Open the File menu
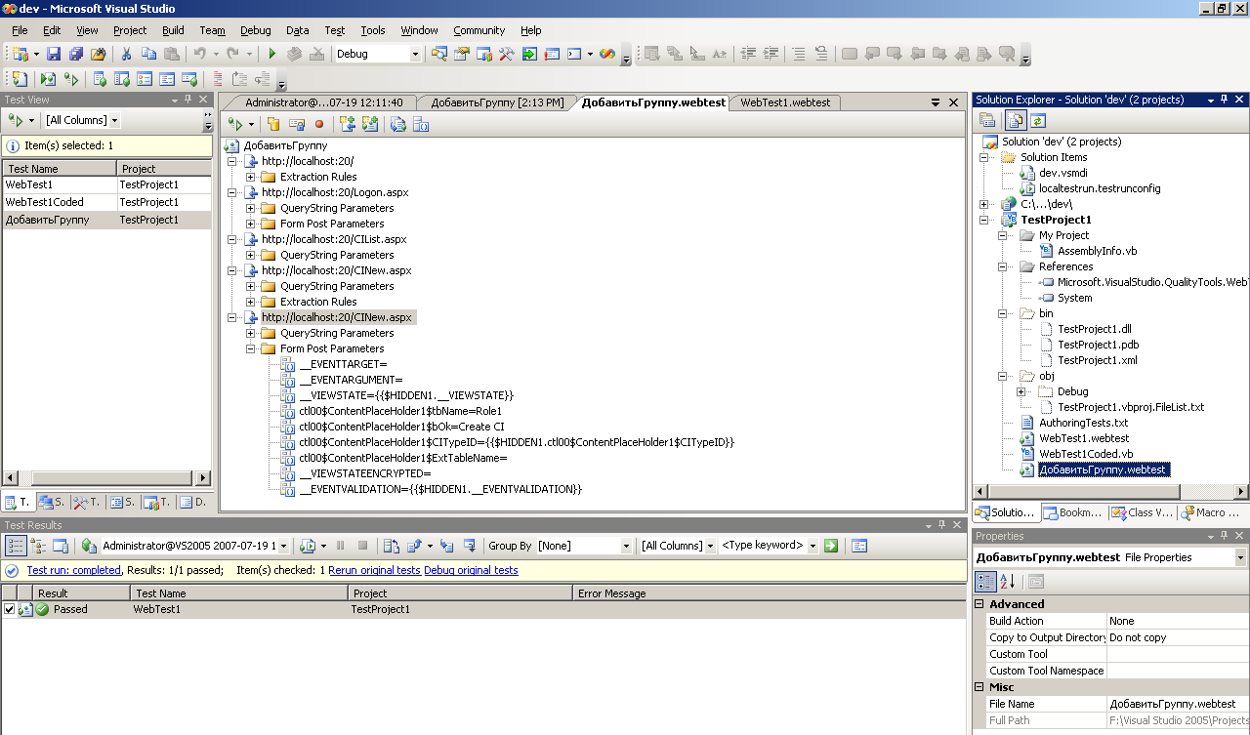Screen dimensions: 1250x735 [x=20, y=30]
